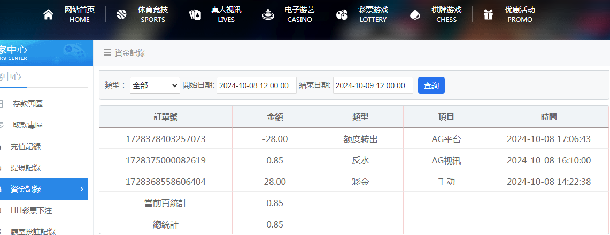
Task: Click the 金額 column header
Action: tap(275, 117)
